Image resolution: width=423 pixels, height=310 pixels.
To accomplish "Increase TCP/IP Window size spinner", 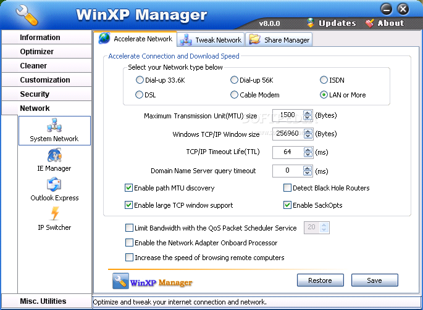I will point(308,131).
